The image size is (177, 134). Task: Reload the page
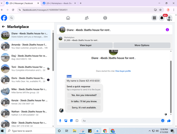13,10
